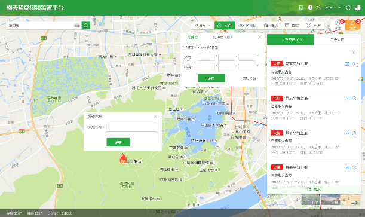
Task: Toggle fullscreen mode in the map toolbar
Action: tap(314, 25)
